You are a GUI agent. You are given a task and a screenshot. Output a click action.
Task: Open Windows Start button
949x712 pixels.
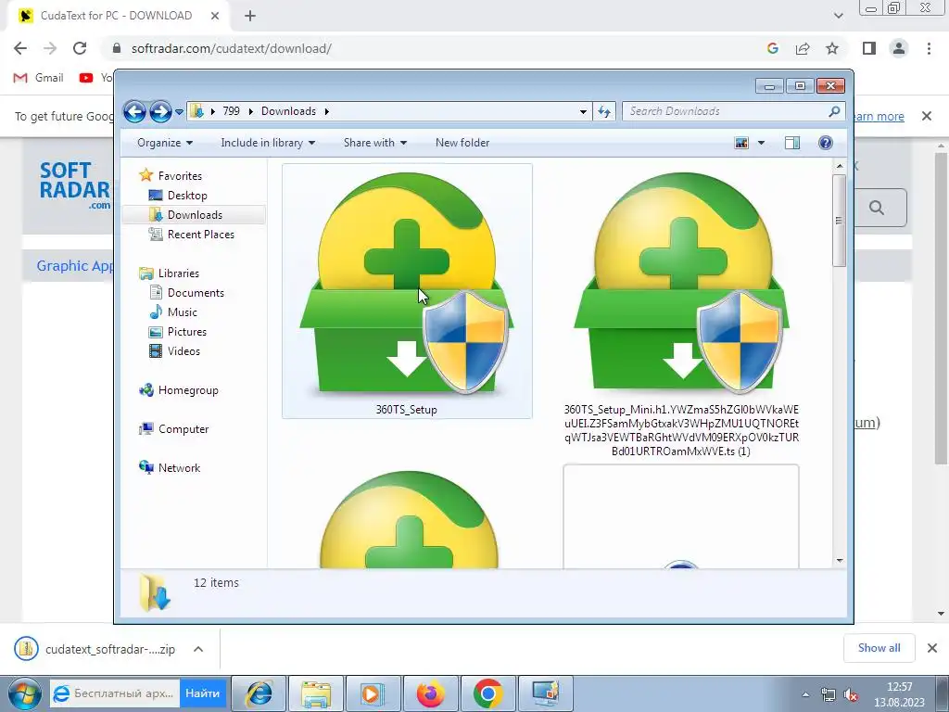pos(23,693)
